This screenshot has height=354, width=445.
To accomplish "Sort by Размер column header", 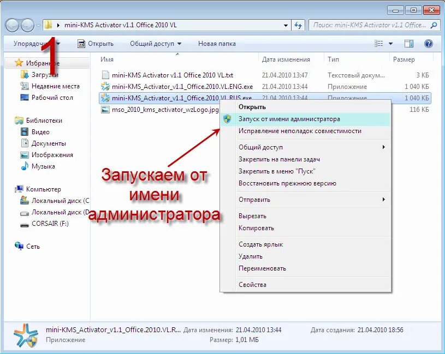I will 404,59.
